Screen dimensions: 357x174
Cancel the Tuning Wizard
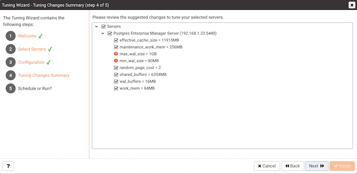[267, 166]
